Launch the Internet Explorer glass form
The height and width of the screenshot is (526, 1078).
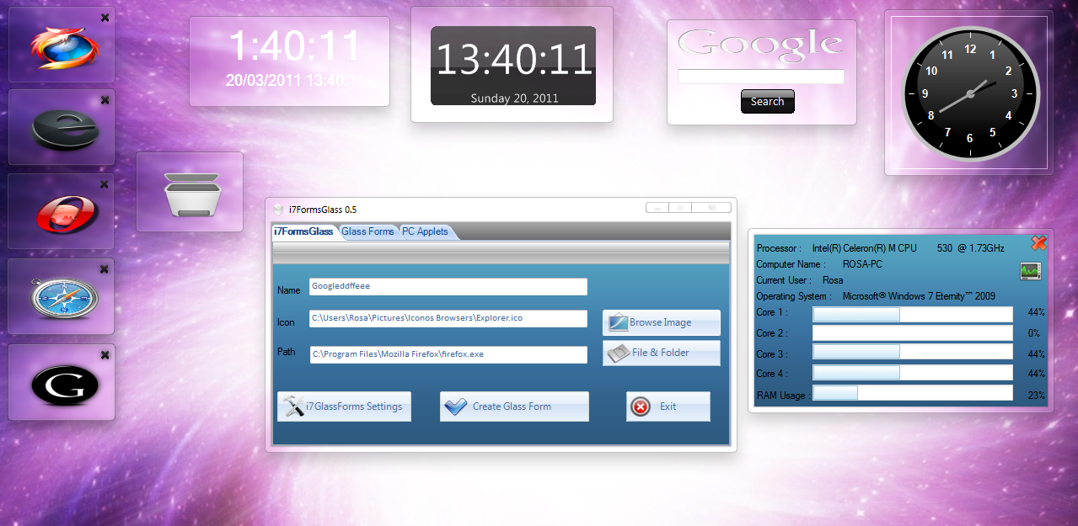tap(65, 130)
